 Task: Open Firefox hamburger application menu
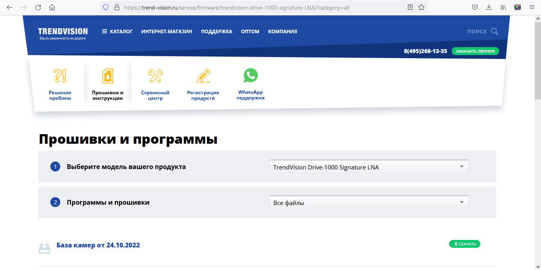click(532, 7)
